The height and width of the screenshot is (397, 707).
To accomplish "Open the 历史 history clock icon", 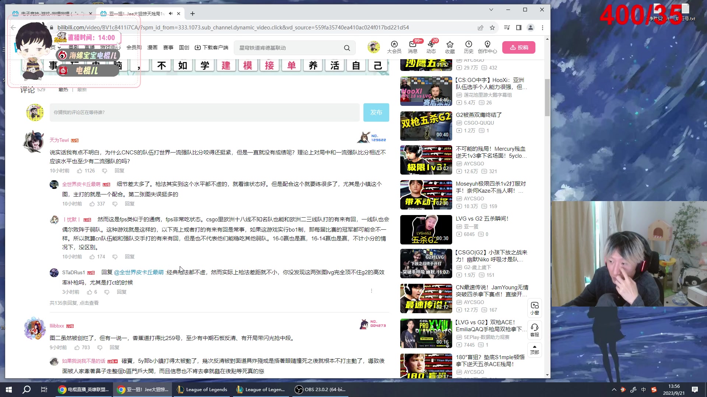I will 468,47.
